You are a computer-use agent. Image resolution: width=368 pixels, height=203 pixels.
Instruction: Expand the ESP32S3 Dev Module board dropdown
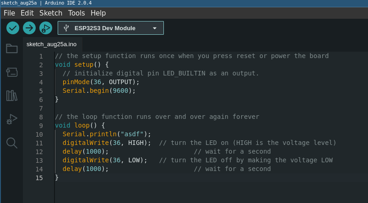(x=105, y=28)
